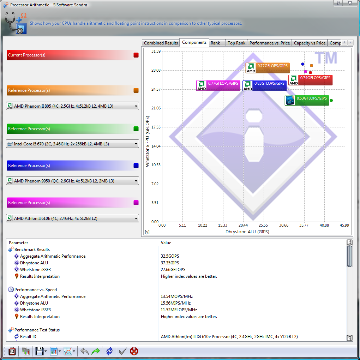Screen dimensions: 360x360
Task: Open the Intel Core i5 670 dropdown
Action: pyautogui.click(x=73, y=144)
